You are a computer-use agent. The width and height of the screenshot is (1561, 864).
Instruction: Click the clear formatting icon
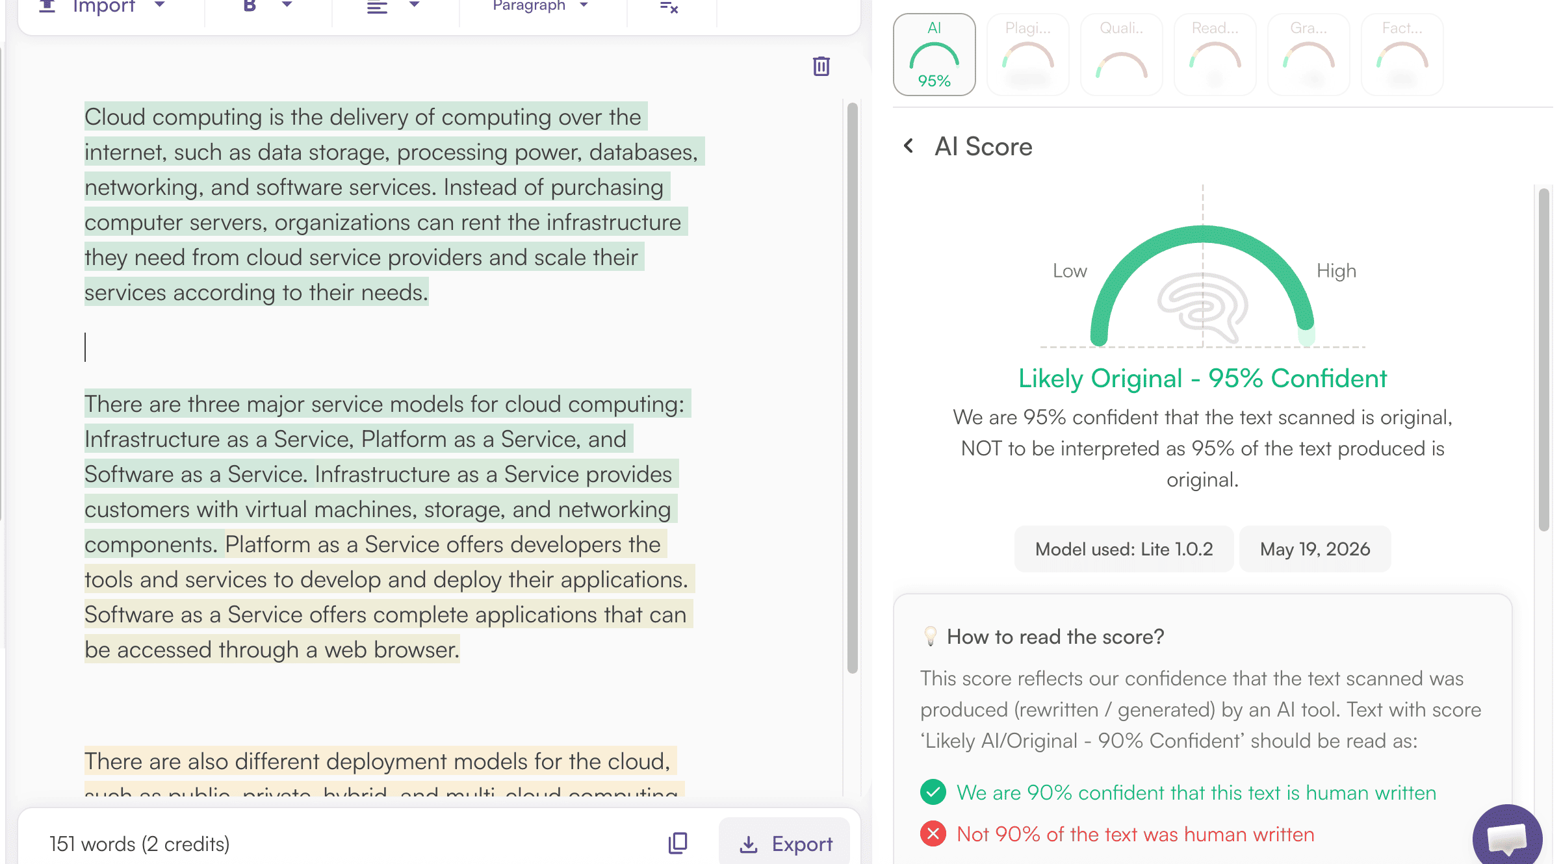point(669,7)
